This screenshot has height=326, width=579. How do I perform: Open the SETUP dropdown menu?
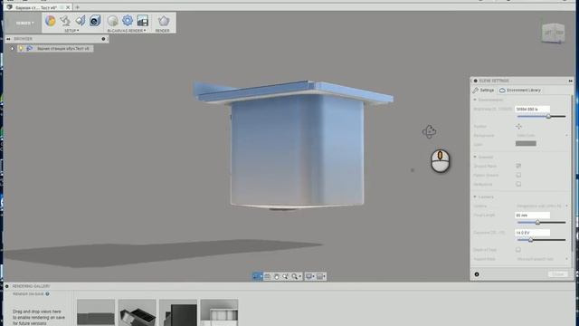click(x=71, y=31)
